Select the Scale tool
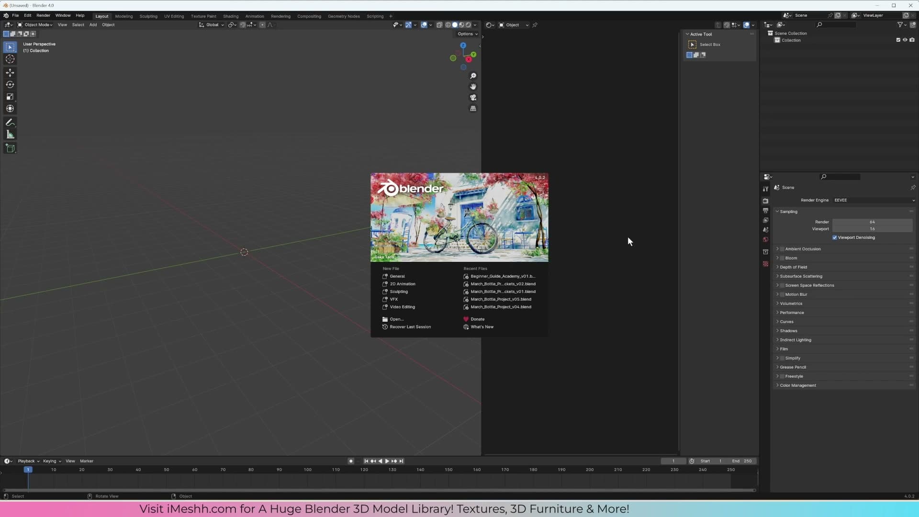Viewport: 919px width, 517px height. click(x=10, y=97)
